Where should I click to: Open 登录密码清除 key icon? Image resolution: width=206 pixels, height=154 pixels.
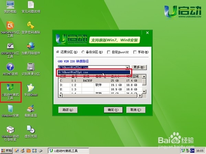click(31, 28)
